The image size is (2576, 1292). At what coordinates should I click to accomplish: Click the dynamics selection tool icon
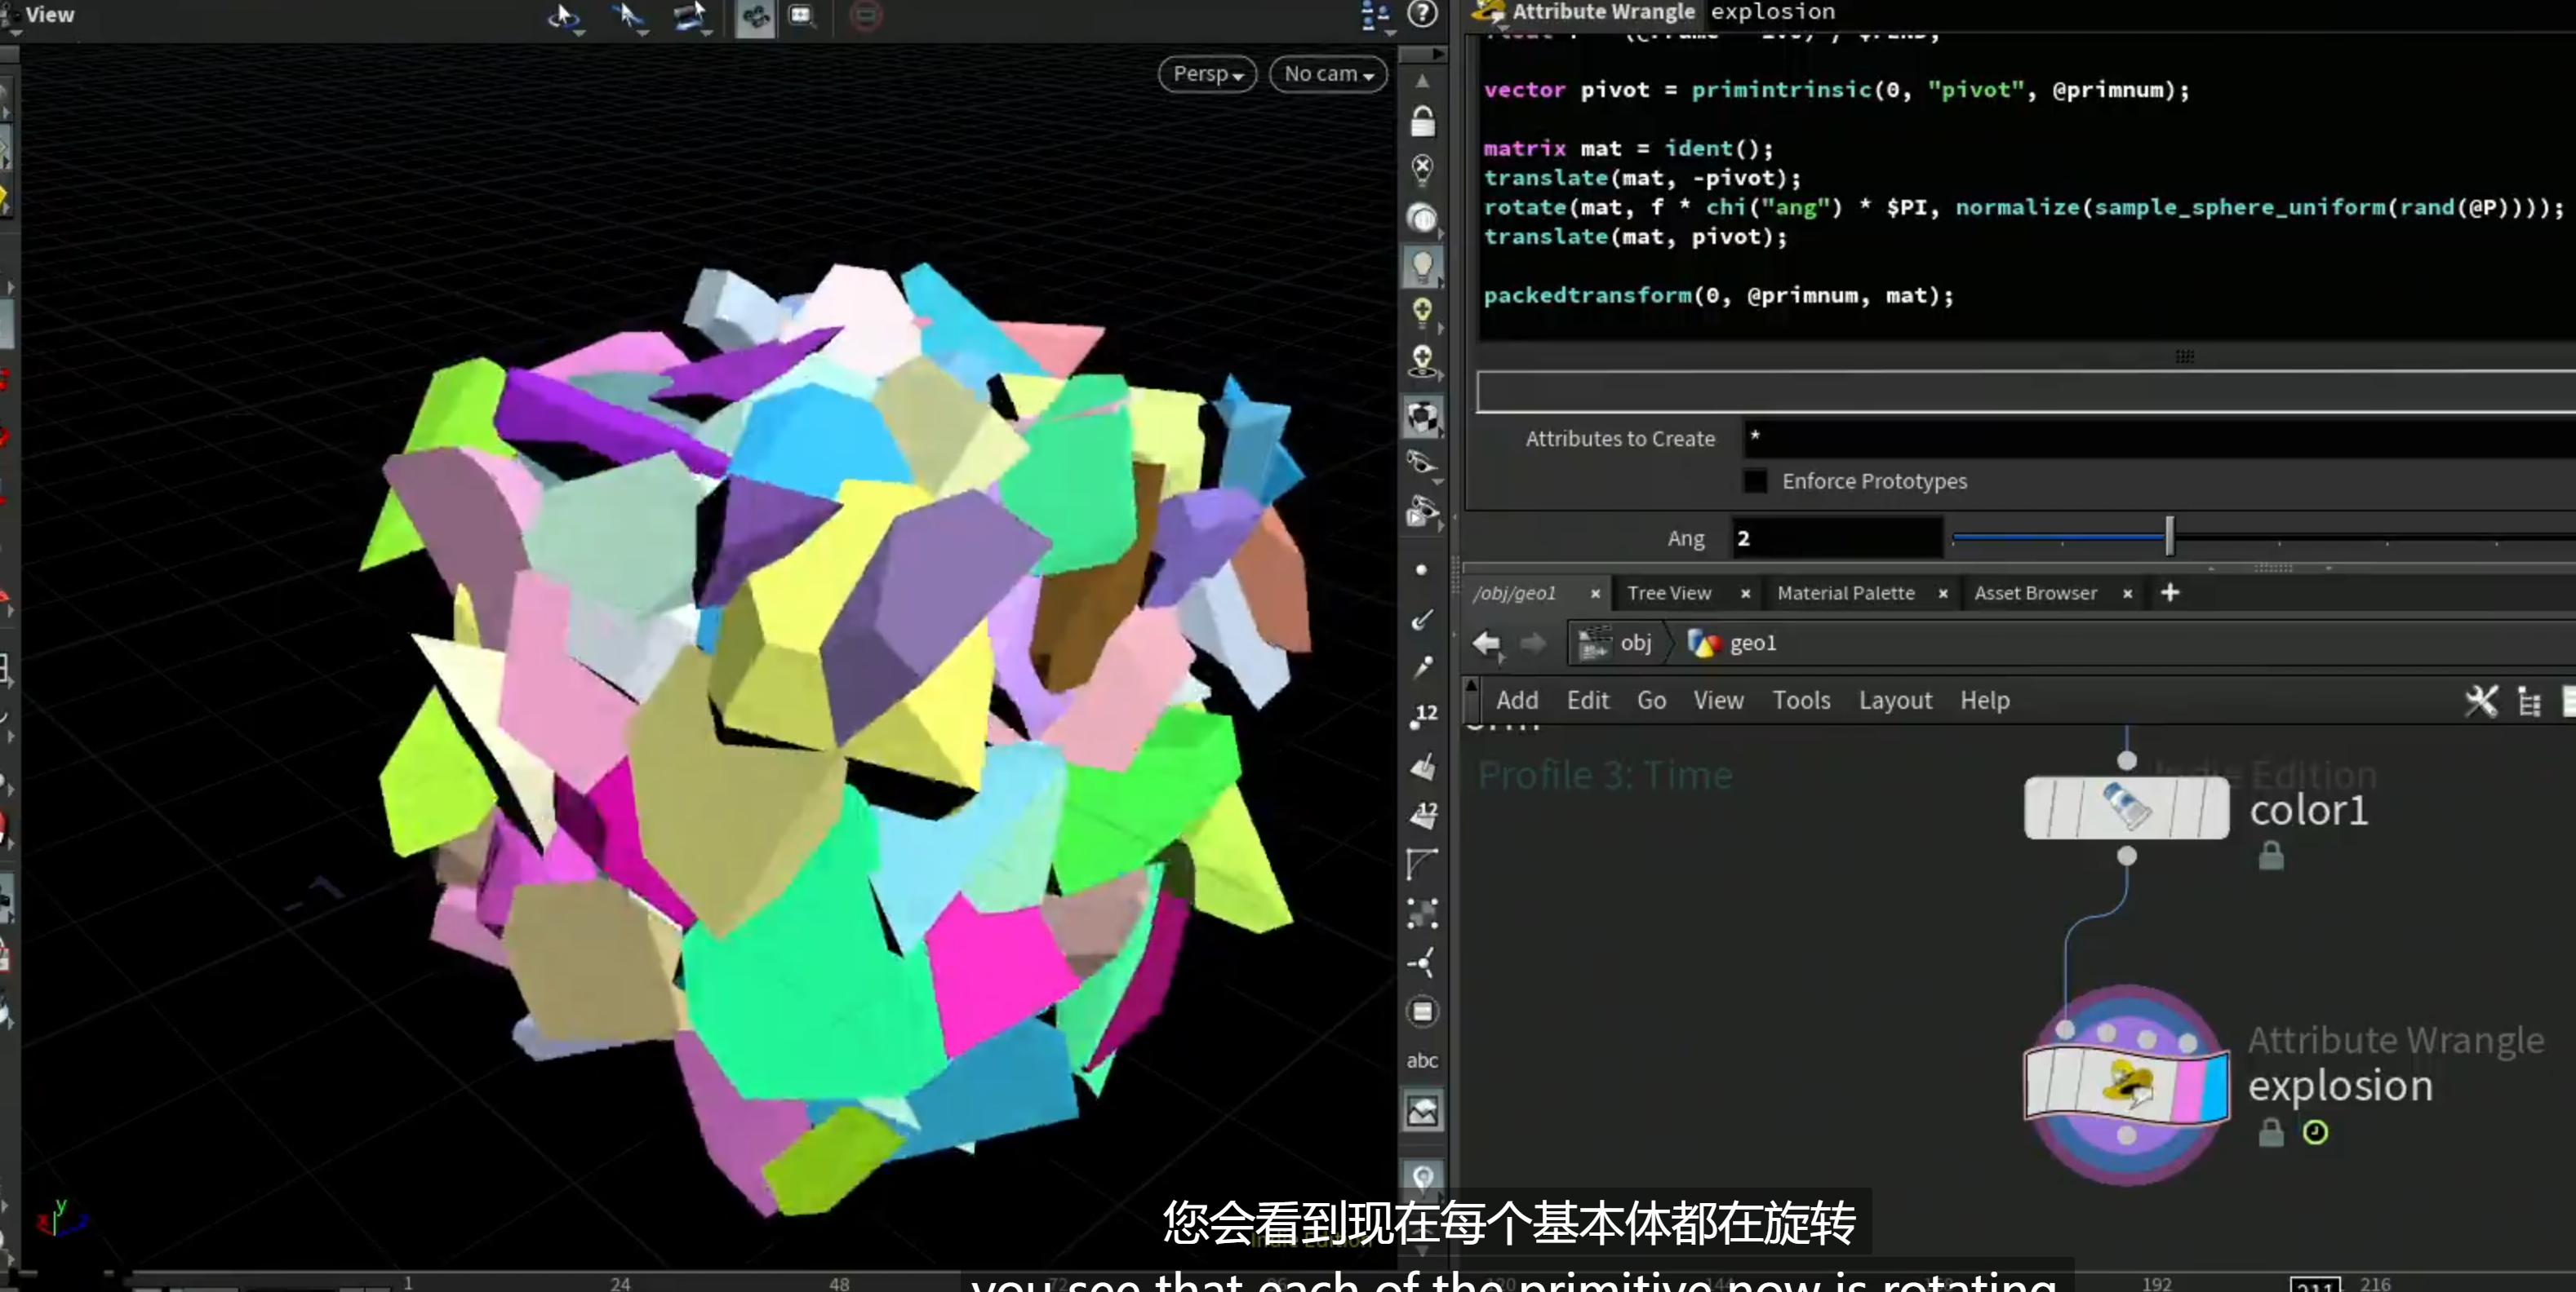click(x=690, y=16)
